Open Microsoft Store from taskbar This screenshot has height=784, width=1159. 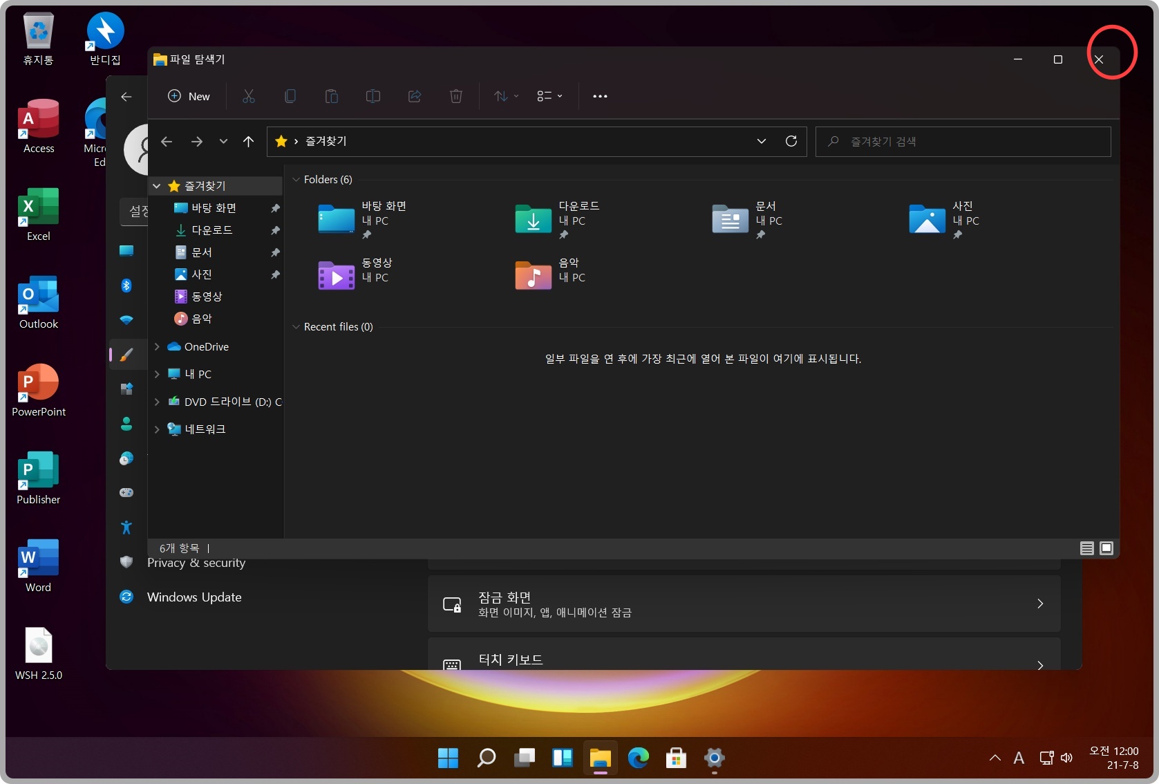pyautogui.click(x=676, y=758)
